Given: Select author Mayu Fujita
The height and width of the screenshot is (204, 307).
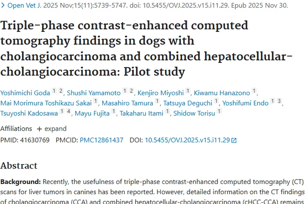Looking at the screenshot, I should 92,113.
